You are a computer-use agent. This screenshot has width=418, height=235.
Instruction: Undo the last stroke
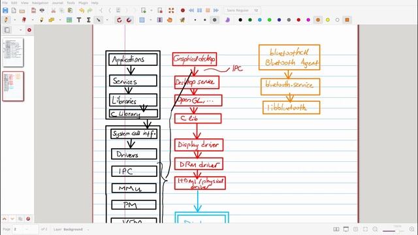tap(82, 10)
